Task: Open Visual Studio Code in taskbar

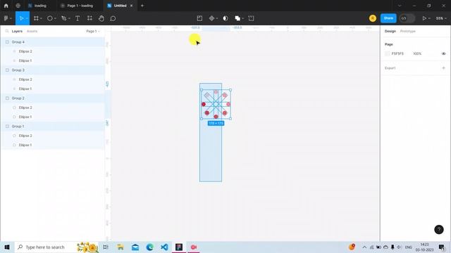Action: click(x=164, y=247)
